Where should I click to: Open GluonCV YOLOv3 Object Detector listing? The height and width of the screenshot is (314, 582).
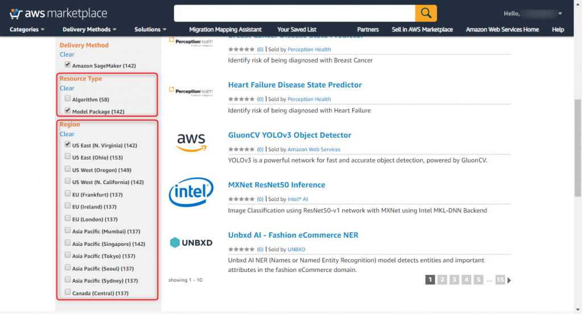pos(289,135)
